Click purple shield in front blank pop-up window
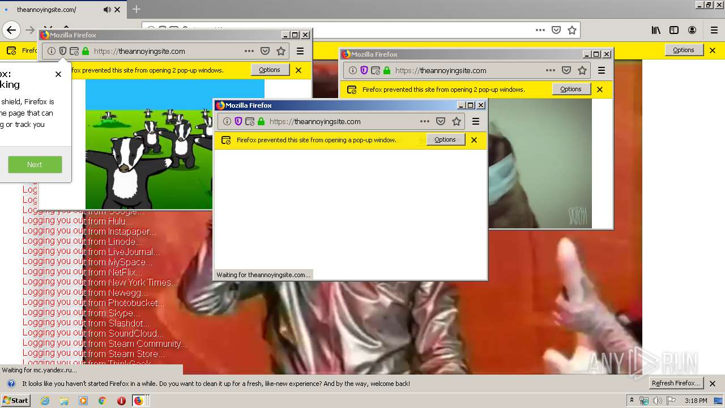This screenshot has height=408, width=725. click(238, 121)
